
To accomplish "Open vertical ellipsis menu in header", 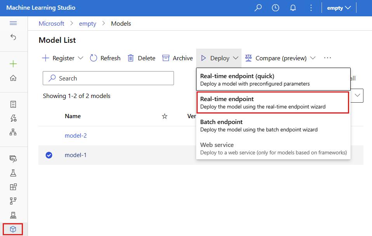I will [311, 8].
